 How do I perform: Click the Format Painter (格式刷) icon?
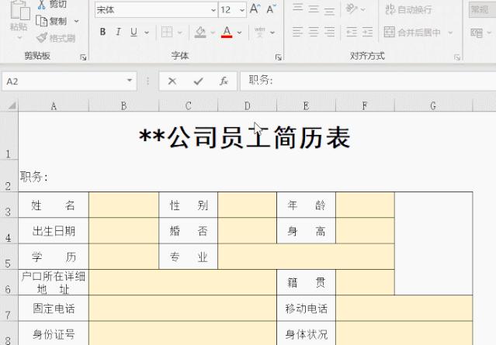tap(41, 38)
